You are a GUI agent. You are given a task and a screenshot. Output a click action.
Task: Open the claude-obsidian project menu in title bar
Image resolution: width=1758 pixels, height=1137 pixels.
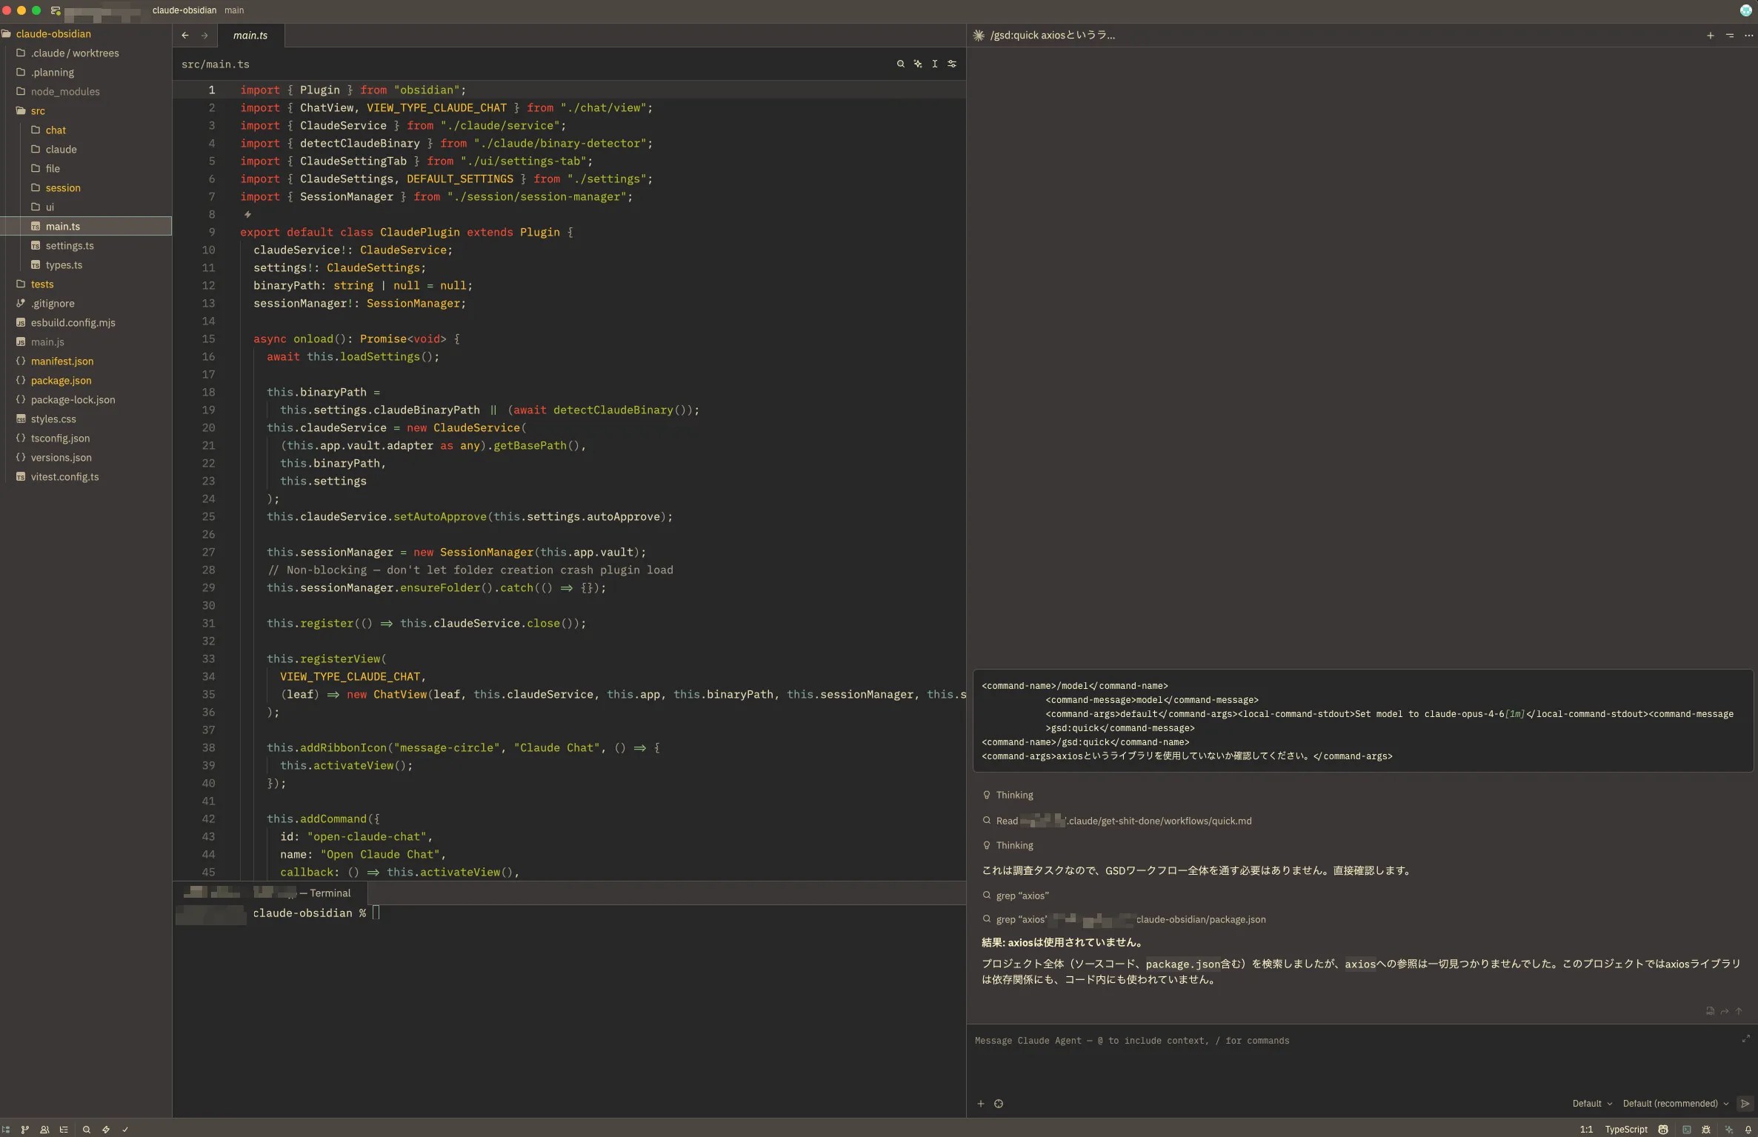tap(184, 10)
